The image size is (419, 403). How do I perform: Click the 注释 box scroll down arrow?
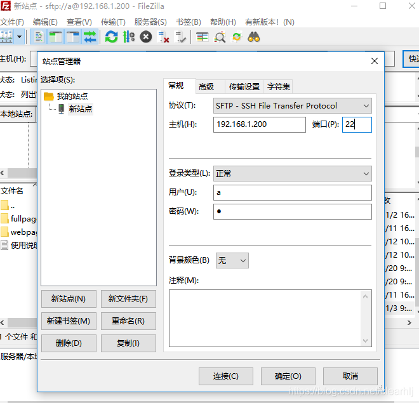(x=365, y=341)
